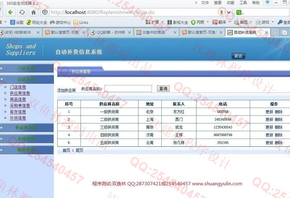This screenshot has height=198, width=290.
Task: Click 删除 for 二级供货商 row
Action: tap(279, 119)
